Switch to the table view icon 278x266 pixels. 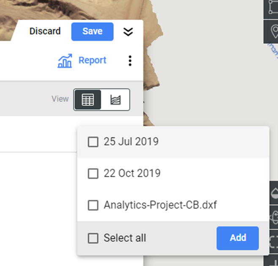88,99
